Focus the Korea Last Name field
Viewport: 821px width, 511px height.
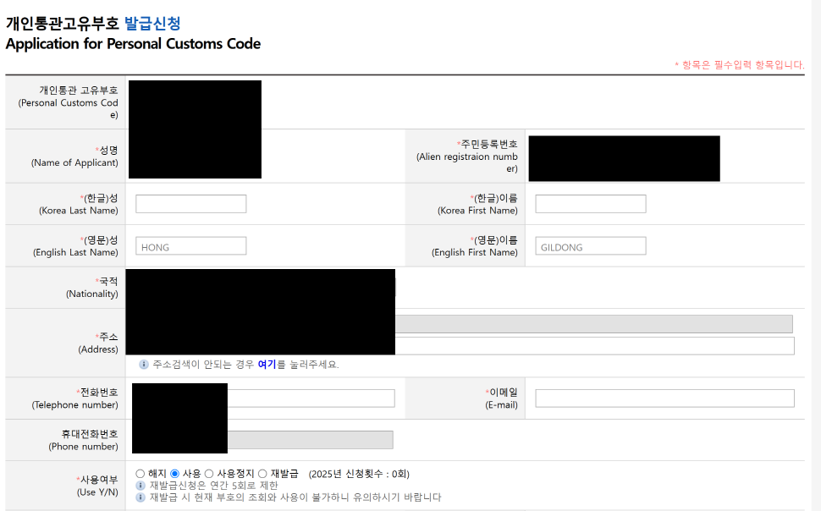pos(190,204)
